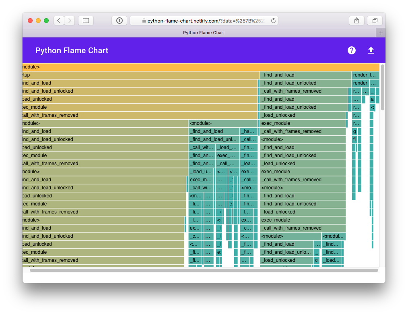Image resolution: width=408 pixels, height=315 pixels.
Task: Click the top-right _find_and_load frame
Action: click(x=305, y=75)
